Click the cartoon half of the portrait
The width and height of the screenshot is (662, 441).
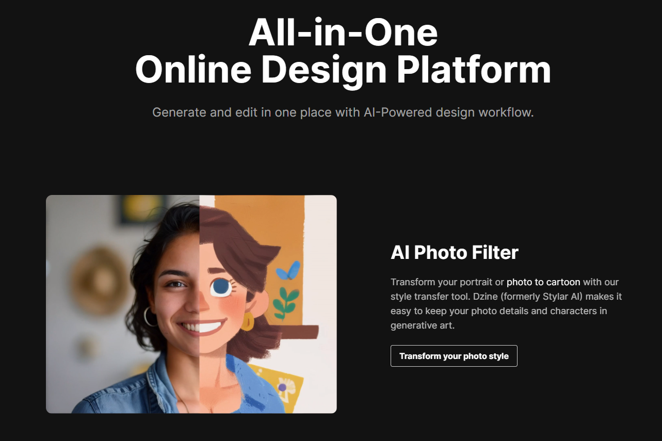268,304
